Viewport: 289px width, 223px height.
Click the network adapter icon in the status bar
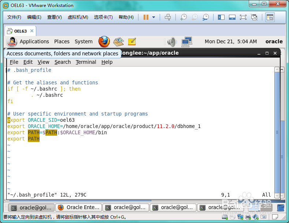click(240, 217)
